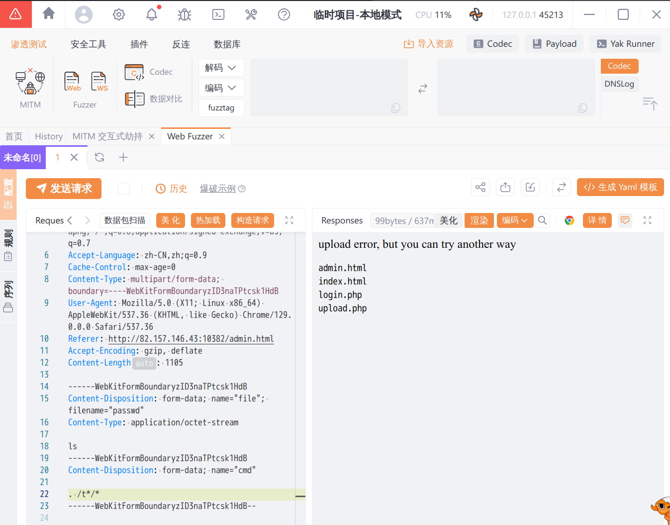Click 发送请求 send request button
Image resolution: width=670 pixels, height=525 pixels.
pos(64,189)
